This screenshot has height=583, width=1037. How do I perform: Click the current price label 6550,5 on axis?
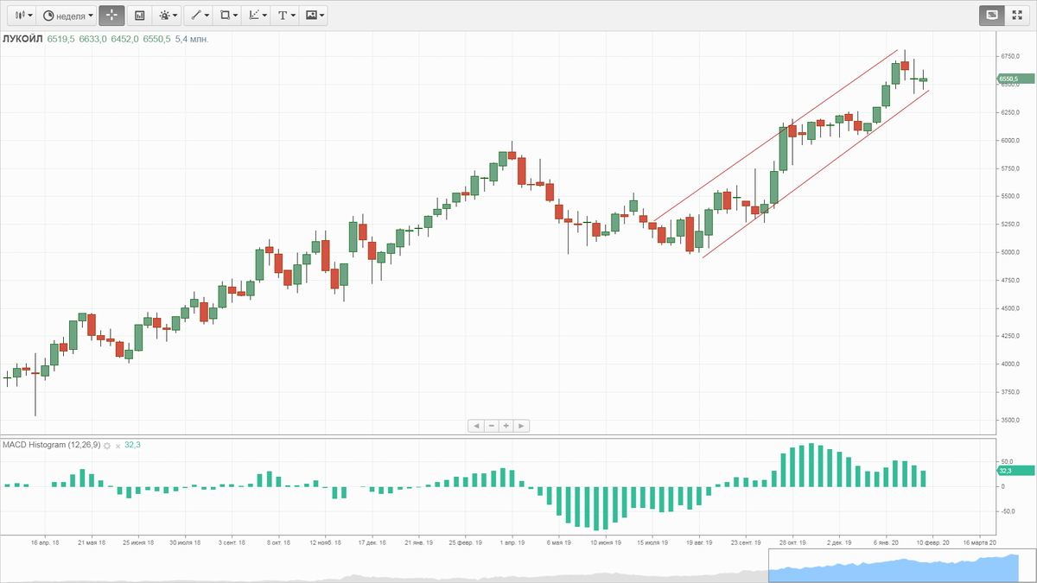click(1015, 79)
